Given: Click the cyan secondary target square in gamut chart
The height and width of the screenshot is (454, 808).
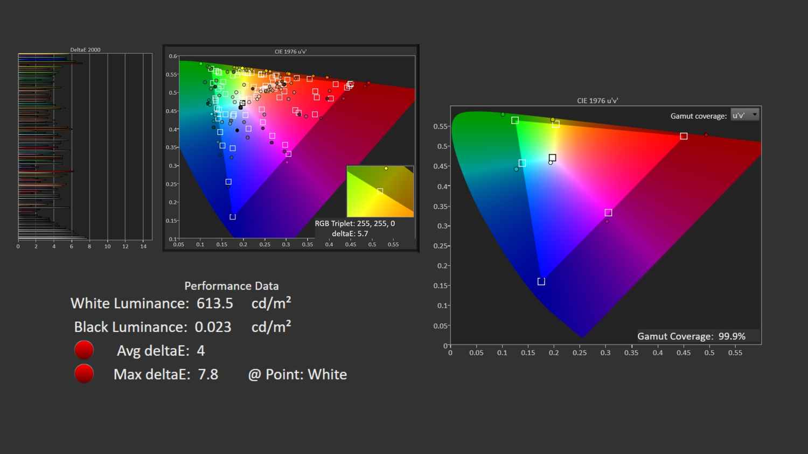Looking at the screenshot, I should [x=522, y=163].
